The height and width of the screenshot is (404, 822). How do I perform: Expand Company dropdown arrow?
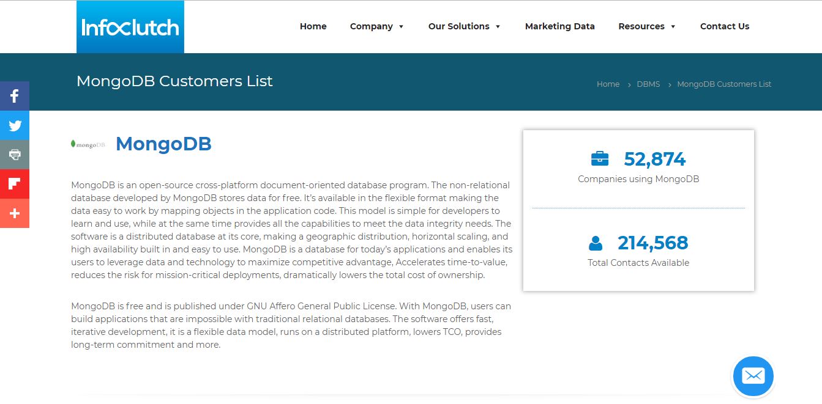click(402, 27)
